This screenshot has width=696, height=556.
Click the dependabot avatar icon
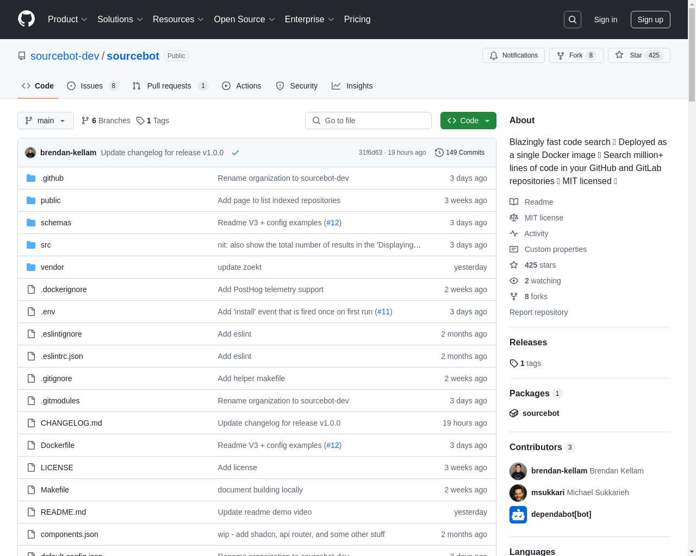click(x=518, y=514)
